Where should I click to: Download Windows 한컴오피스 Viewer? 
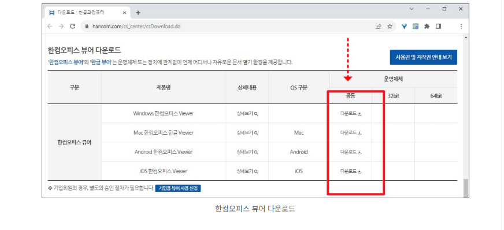pos(351,113)
